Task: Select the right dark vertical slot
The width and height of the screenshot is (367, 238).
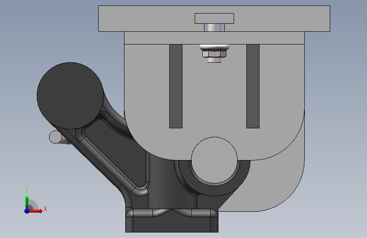Action: pyautogui.click(x=253, y=86)
